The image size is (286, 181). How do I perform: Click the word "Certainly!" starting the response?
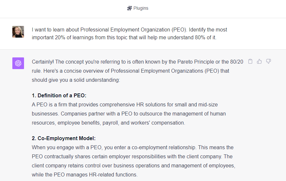point(43,62)
